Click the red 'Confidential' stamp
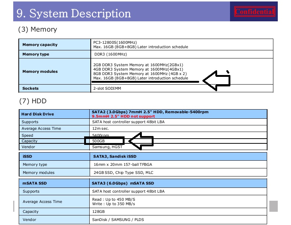Image resolution: width=291 pixels, height=225 pixels. [x=255, y=12]
